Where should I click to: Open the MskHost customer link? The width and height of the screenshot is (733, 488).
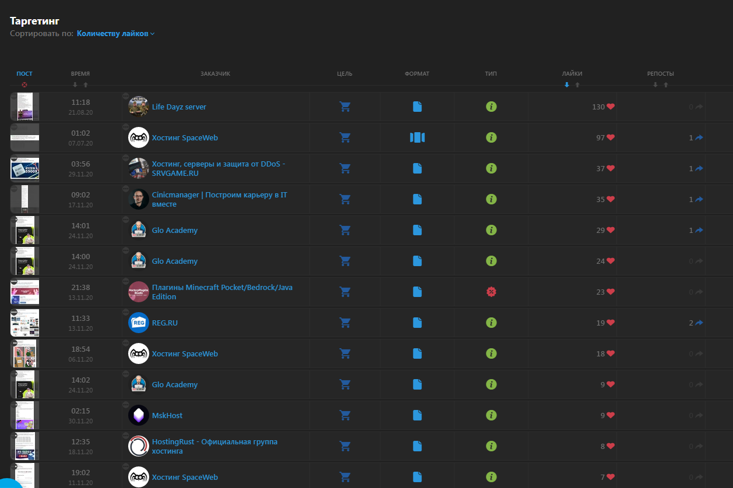coord(167,416)
